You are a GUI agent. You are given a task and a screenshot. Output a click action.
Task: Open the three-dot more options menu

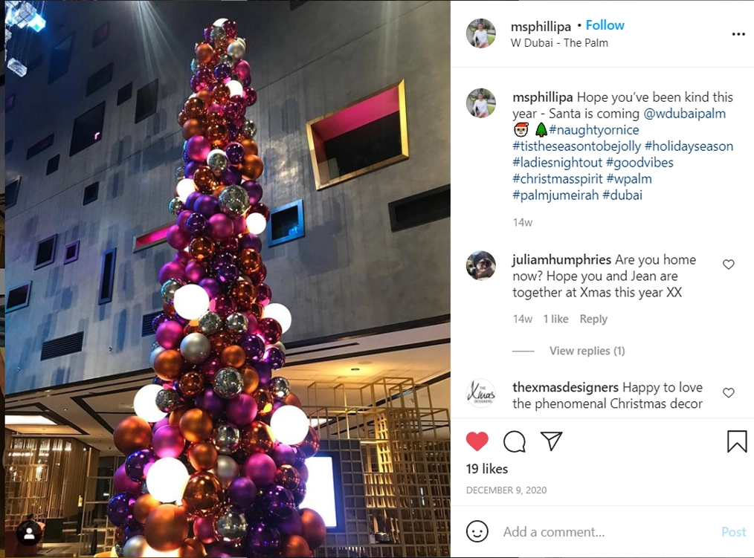tap(738, 34)
